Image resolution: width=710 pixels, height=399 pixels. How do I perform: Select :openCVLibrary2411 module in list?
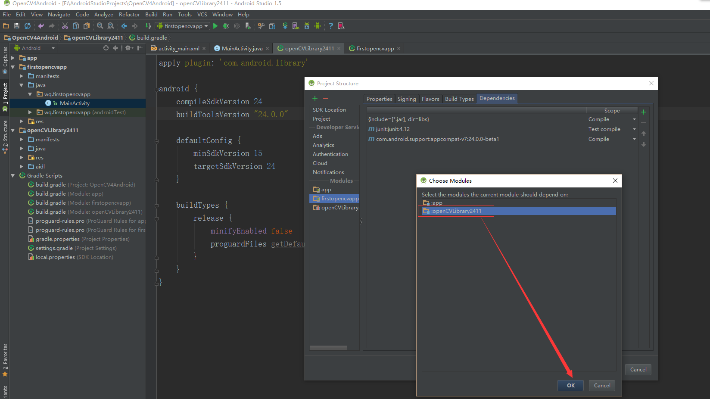click(x=519, y=211)
